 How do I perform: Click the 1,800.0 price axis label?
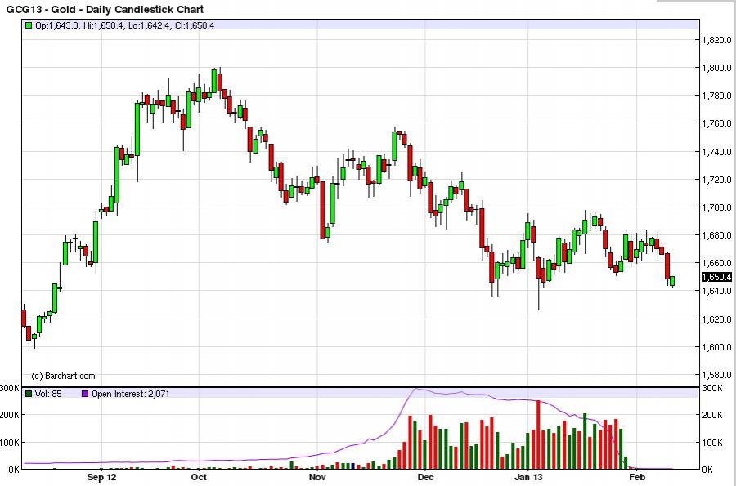point(716,68)
